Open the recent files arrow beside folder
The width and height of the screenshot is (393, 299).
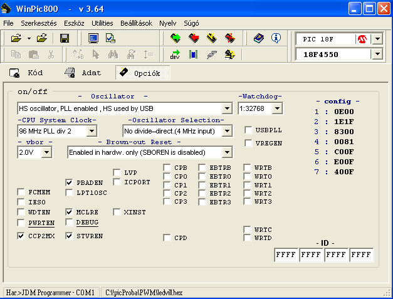29,39
